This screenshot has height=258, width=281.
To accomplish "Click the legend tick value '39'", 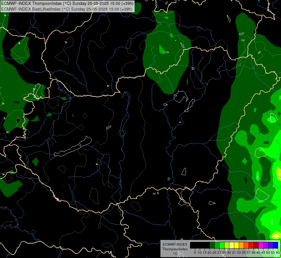I will point(253,253).
